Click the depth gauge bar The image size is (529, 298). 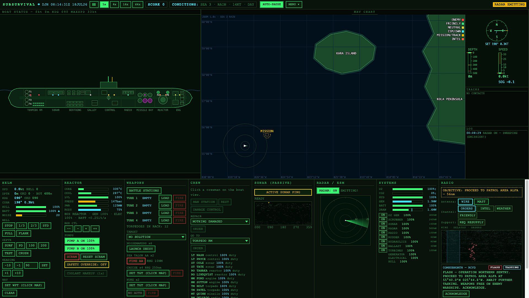(470, 63)
